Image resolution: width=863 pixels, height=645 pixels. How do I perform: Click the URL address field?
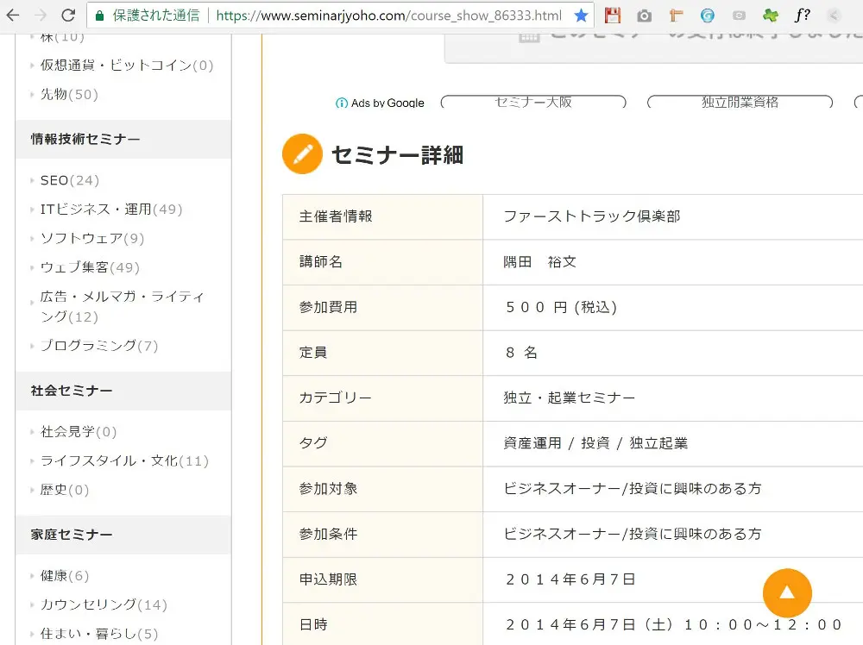388,16
